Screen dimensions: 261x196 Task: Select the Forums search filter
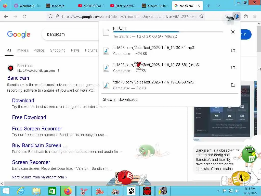pyautogui.click(x=91, y=50)
